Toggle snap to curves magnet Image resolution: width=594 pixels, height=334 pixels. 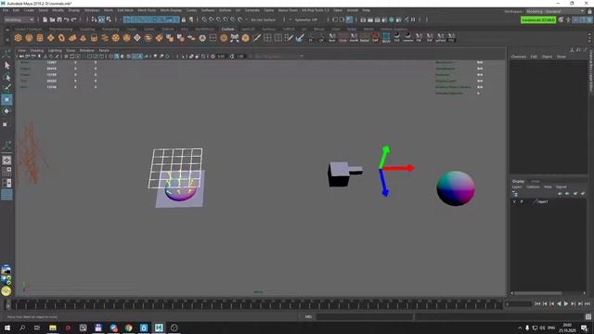coord(212,19)
